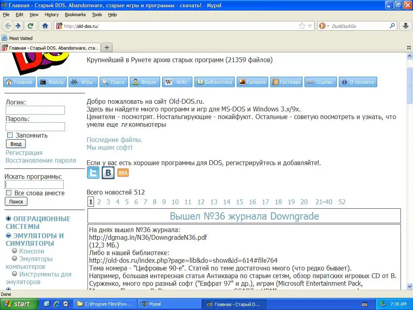Open the Edit menu
413x310 pixels.
point(19,15)
